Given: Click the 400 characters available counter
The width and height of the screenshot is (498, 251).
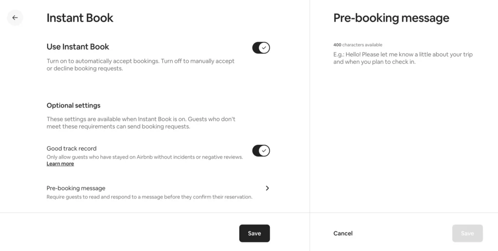Looking at the screenshot, I should pyautogui.click(x=357, y=45).
